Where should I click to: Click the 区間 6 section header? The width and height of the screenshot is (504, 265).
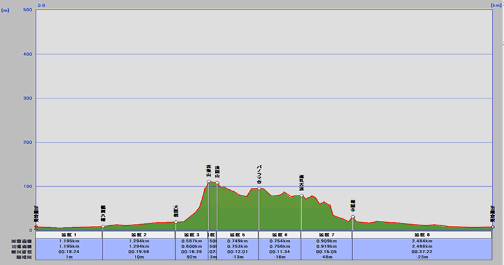point(280,235)
